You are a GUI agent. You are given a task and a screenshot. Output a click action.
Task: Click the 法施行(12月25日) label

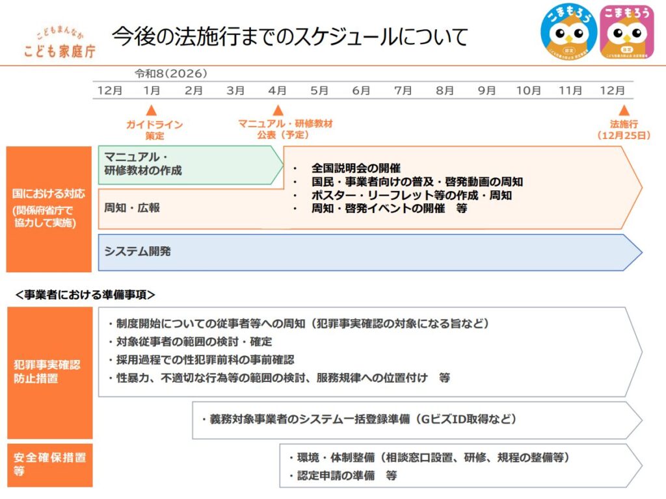pos(624,129)
